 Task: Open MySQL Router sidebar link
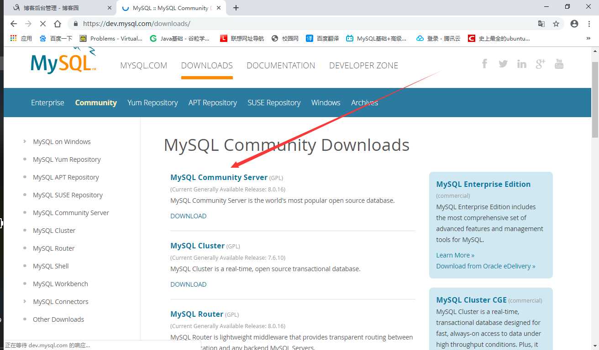[53, 248]
